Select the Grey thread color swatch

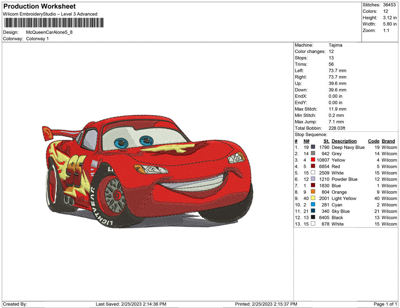click(x=313, y=154)
